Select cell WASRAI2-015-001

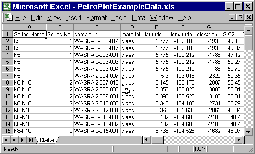click(x=97, y=131)
